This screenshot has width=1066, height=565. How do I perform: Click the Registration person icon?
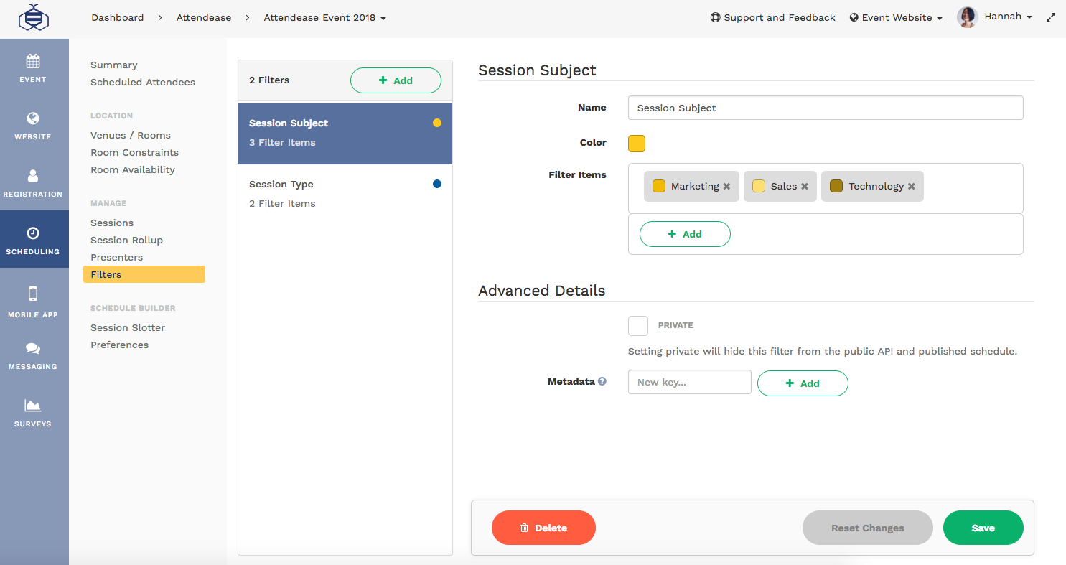34,177
